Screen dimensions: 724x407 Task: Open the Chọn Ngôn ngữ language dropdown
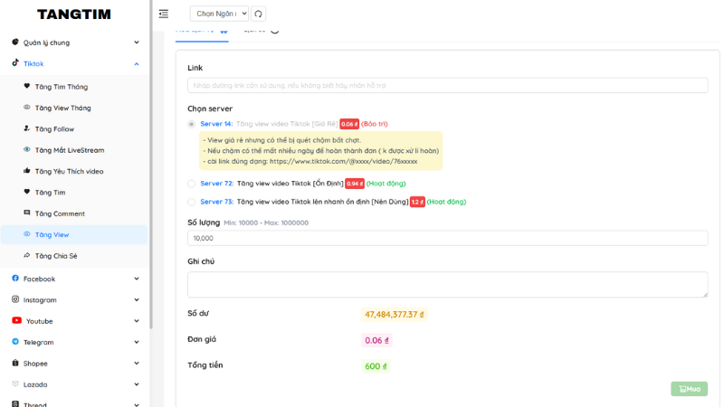(218, 14)
